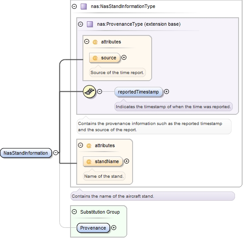Collapse the nas:ProvenanceType extension base box
This screenshot has width=243, height=238.
80,24
